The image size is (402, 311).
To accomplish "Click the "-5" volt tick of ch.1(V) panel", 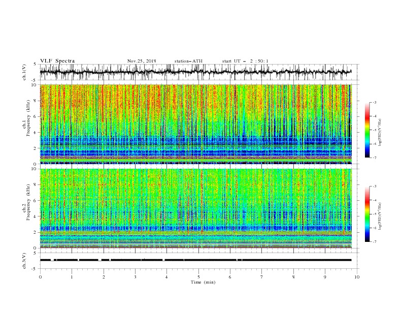I will click(x=35, y=80).
